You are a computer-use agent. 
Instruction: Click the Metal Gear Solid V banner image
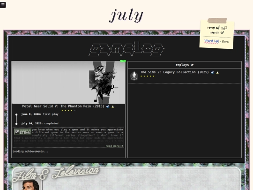[x=68, y=83]
